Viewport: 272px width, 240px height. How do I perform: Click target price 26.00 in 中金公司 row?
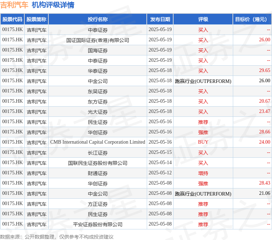click(265, 80)
